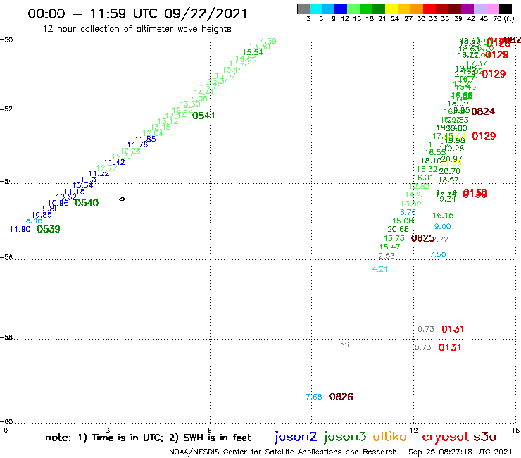
Task: Click the '12 hour collection of altimeter wave heights' subtitle
Action: tap(137, 29)
